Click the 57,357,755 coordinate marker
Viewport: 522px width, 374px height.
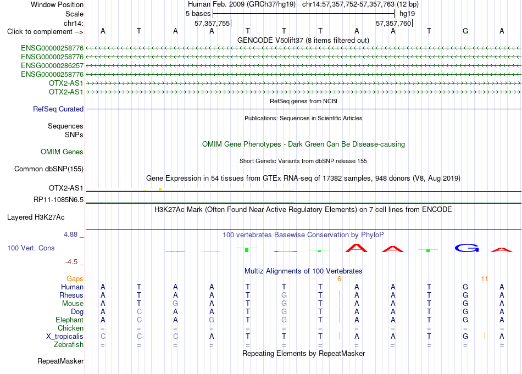click(213, 23)
